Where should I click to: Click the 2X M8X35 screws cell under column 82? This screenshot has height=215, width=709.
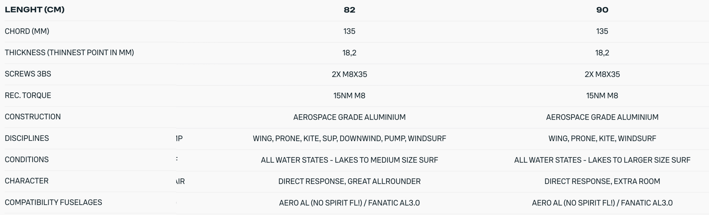[x=349, y=74]
